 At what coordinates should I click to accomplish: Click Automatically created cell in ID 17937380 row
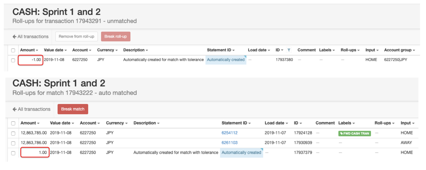click(x=226, y=60)
